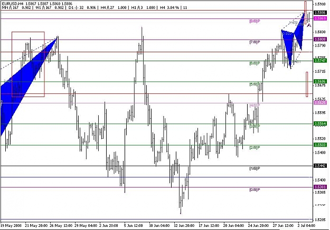Click the '20 Jun 04:00' time axis label
The image size is (330, 230).
[x=233, y=226]
